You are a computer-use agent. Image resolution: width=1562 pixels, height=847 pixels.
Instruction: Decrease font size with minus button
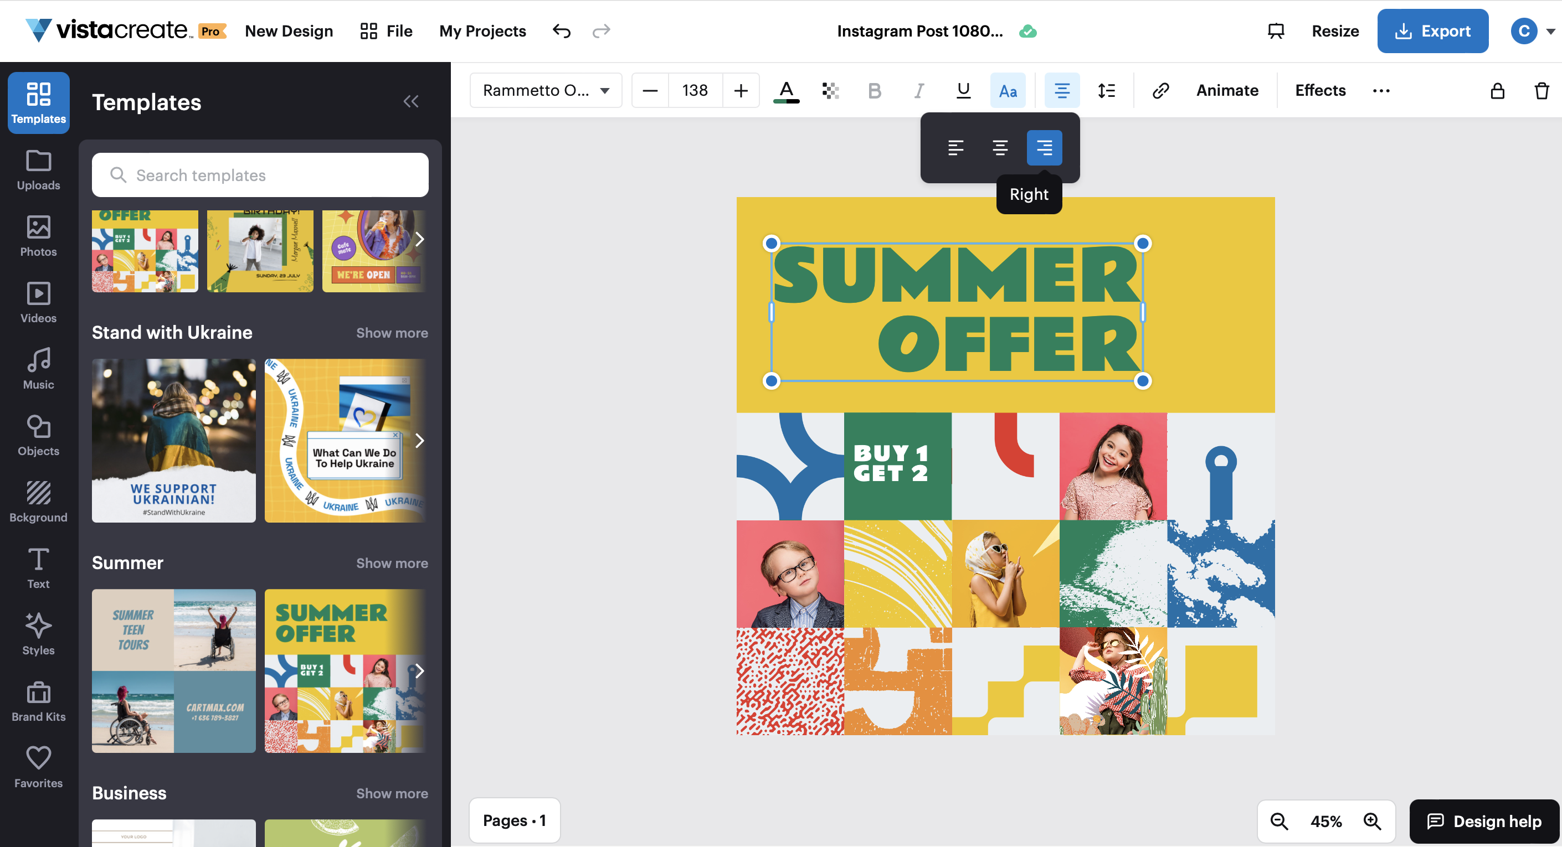pos(650,90)
